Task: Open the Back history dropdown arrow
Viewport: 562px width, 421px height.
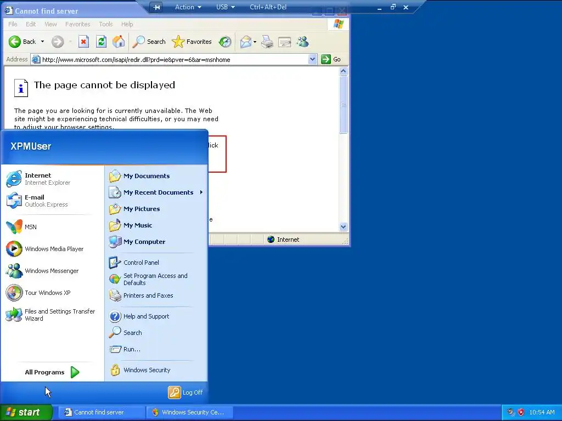Action: 42,42
